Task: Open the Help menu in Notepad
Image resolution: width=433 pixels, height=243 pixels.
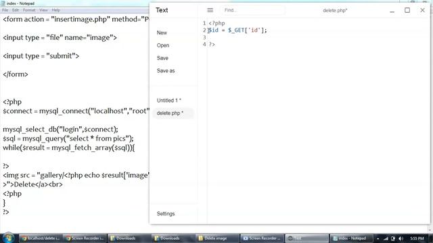Action: click(x=55, y=10)
